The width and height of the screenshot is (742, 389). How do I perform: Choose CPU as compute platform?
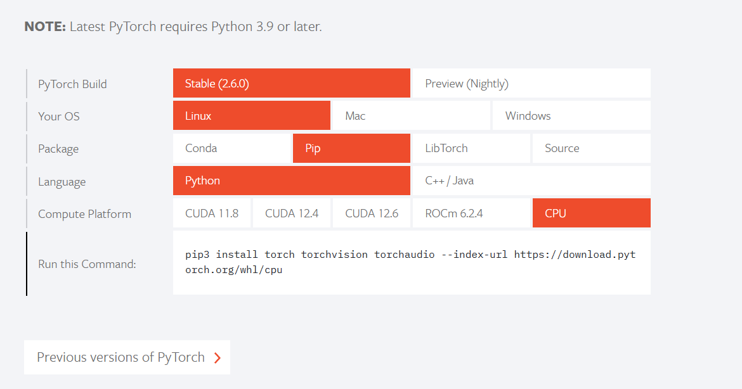click(x=592, y=213)
